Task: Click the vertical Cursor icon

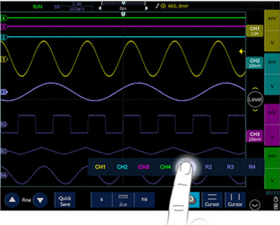Action: (x=235, y=200)
